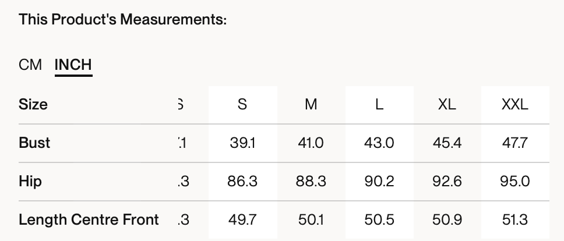Screen dimensions: 564x241
Task: Click Hip value 90.2 for size L
Action: point(379,182)
